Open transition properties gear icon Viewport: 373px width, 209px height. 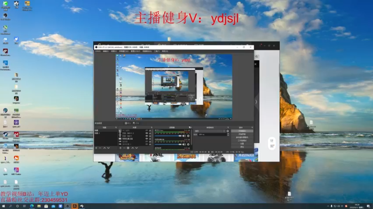tap(228, 131)
